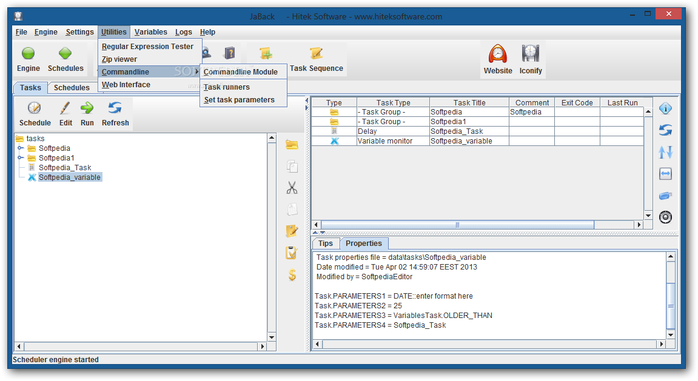Screen dimensions: 698x381
Task: Switch to the Tips tab
Action: coord(326,243)
